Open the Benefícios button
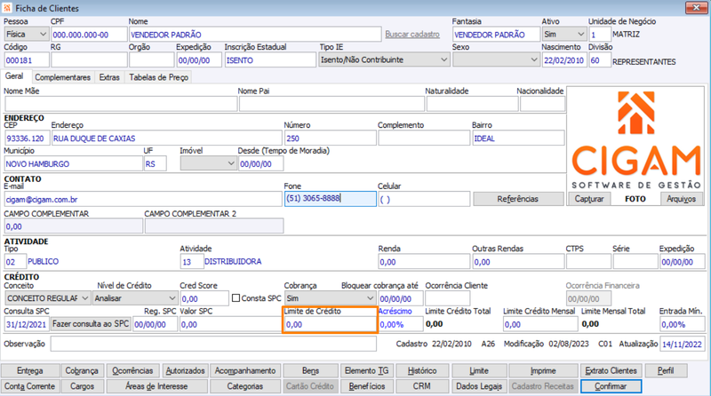This screenshot has width=711, height=396. coord(366,386)
